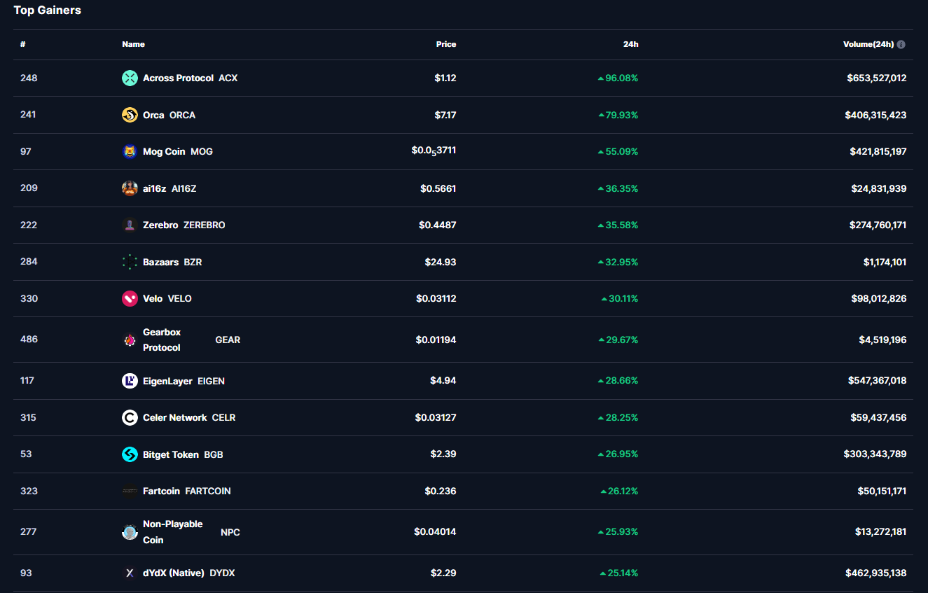The height and width of the screenshot is (593, 928).
Task: Sort by the Price column header
Action: pyautogui.click(x=445, y=44)
